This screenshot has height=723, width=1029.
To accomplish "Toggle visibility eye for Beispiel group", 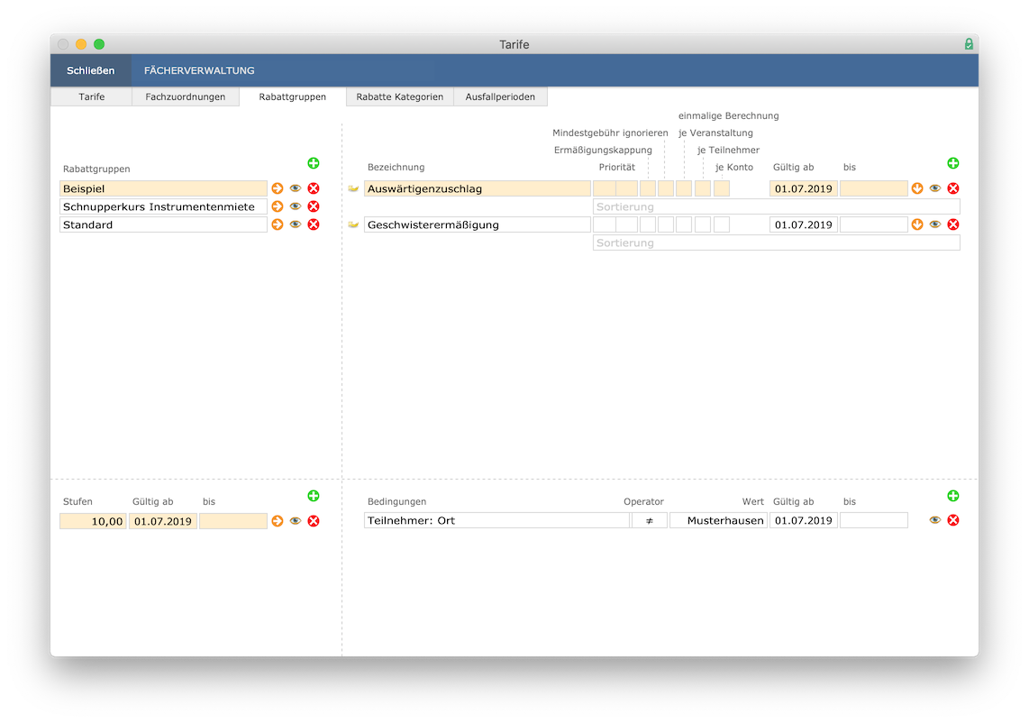I will tap(296, 188).
